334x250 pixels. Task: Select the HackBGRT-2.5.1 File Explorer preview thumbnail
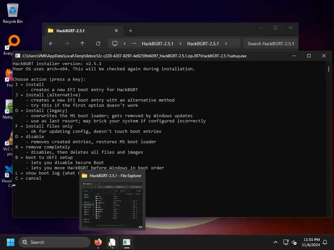pyautogui.click(x=112, y=205)
